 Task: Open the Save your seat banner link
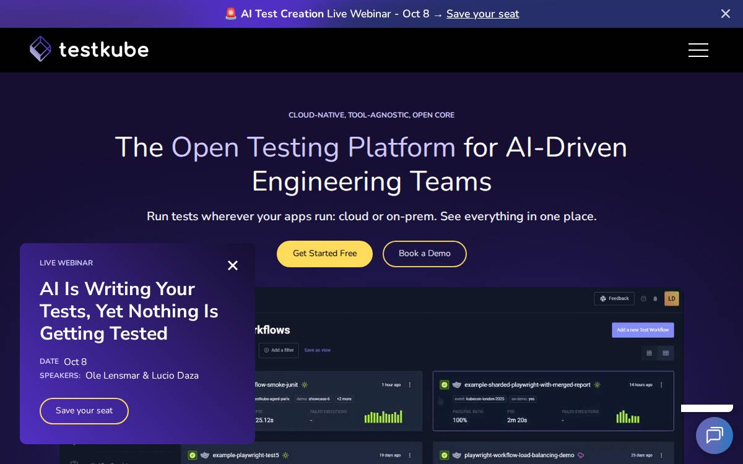(482, 14)
